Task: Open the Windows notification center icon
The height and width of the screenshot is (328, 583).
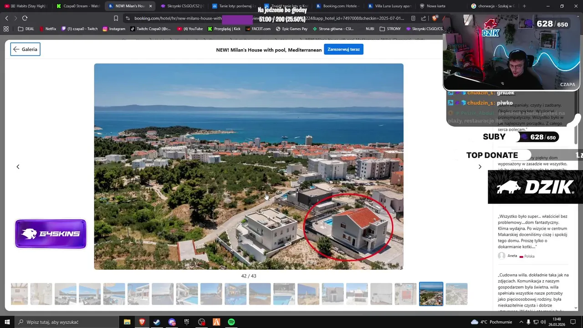Action: pos(573,322)
